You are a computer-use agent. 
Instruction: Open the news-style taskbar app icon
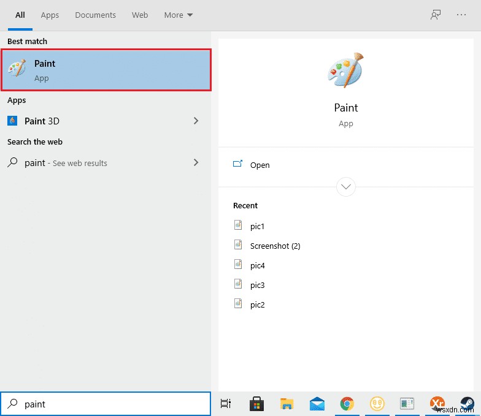coord(407,404)
